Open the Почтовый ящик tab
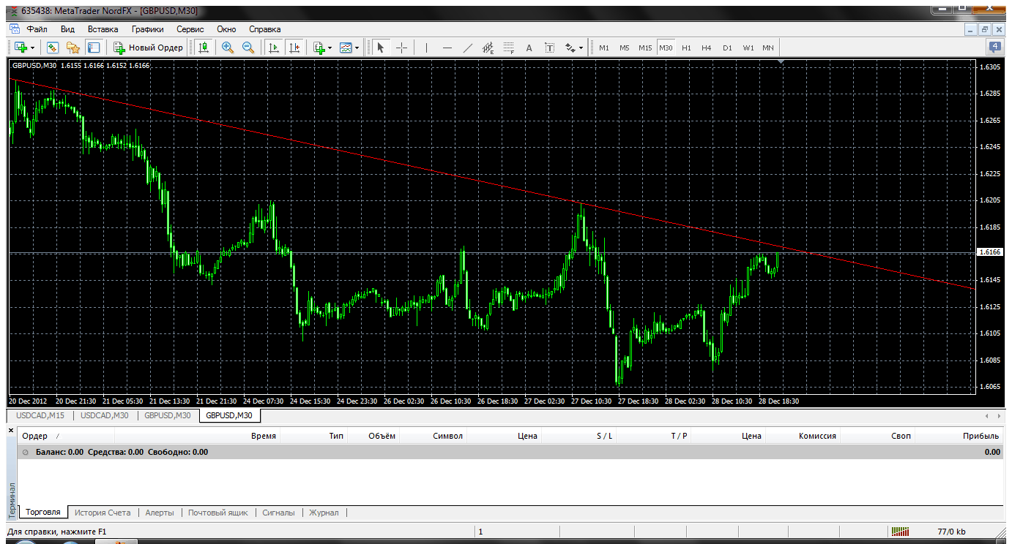This screenshot has width=1012, height=544. (218, 513)
